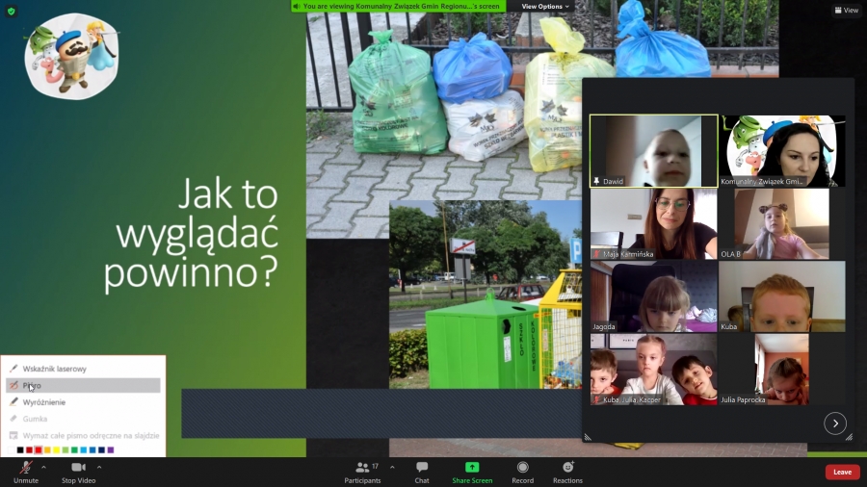The width and height of the screenshot is (867, 487).
Task: Pick the dark red ink color swatch
Action: [29, 450]
